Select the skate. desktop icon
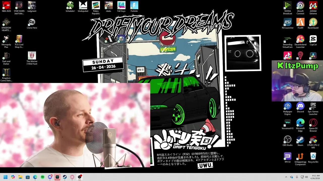 click(x=109, y=7)
